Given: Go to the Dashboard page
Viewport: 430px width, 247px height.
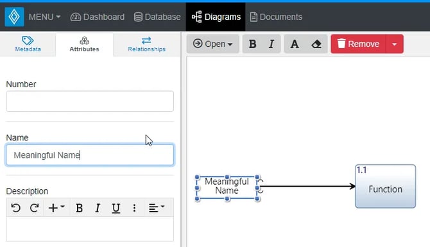Looking at the screenshot, I should click(98, 17).
